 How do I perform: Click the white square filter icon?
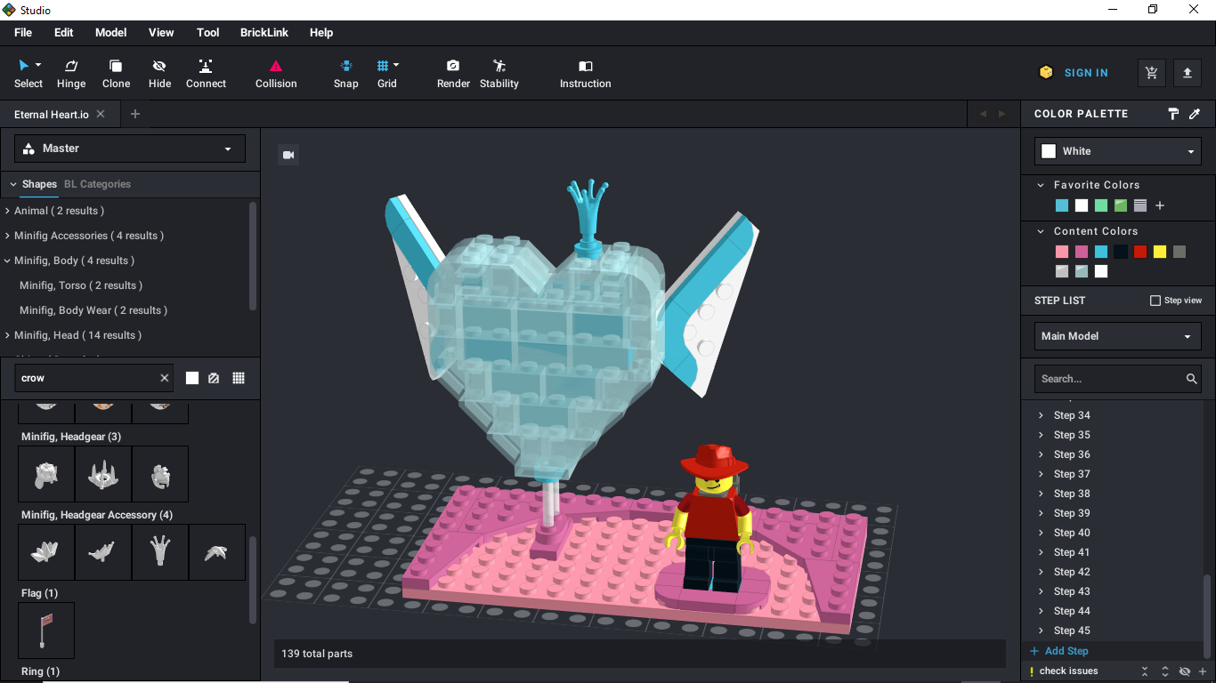[x=192, y=378]
